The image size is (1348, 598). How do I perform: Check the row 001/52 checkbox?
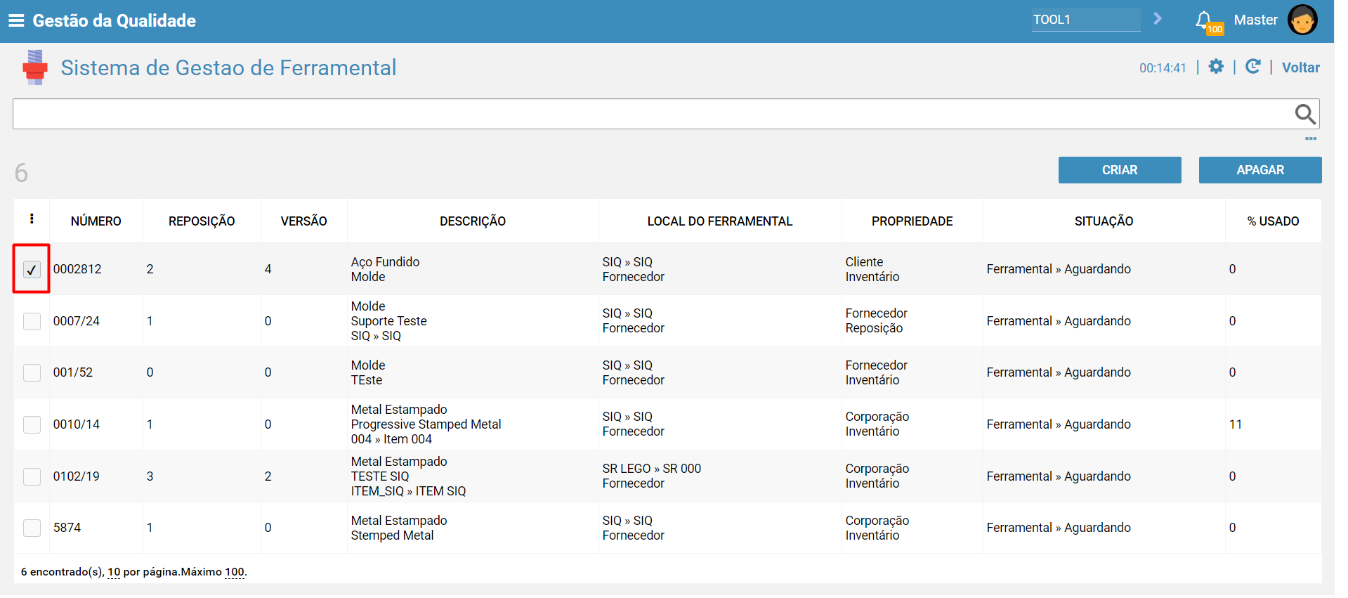tap(32, 372)
